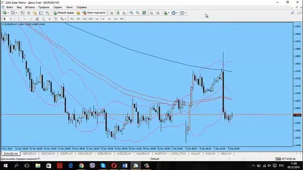Viewport: 303px width, 170px height.
Task: Launch MetaEditor with the yellow icon
Action: (x=78, y=13)
